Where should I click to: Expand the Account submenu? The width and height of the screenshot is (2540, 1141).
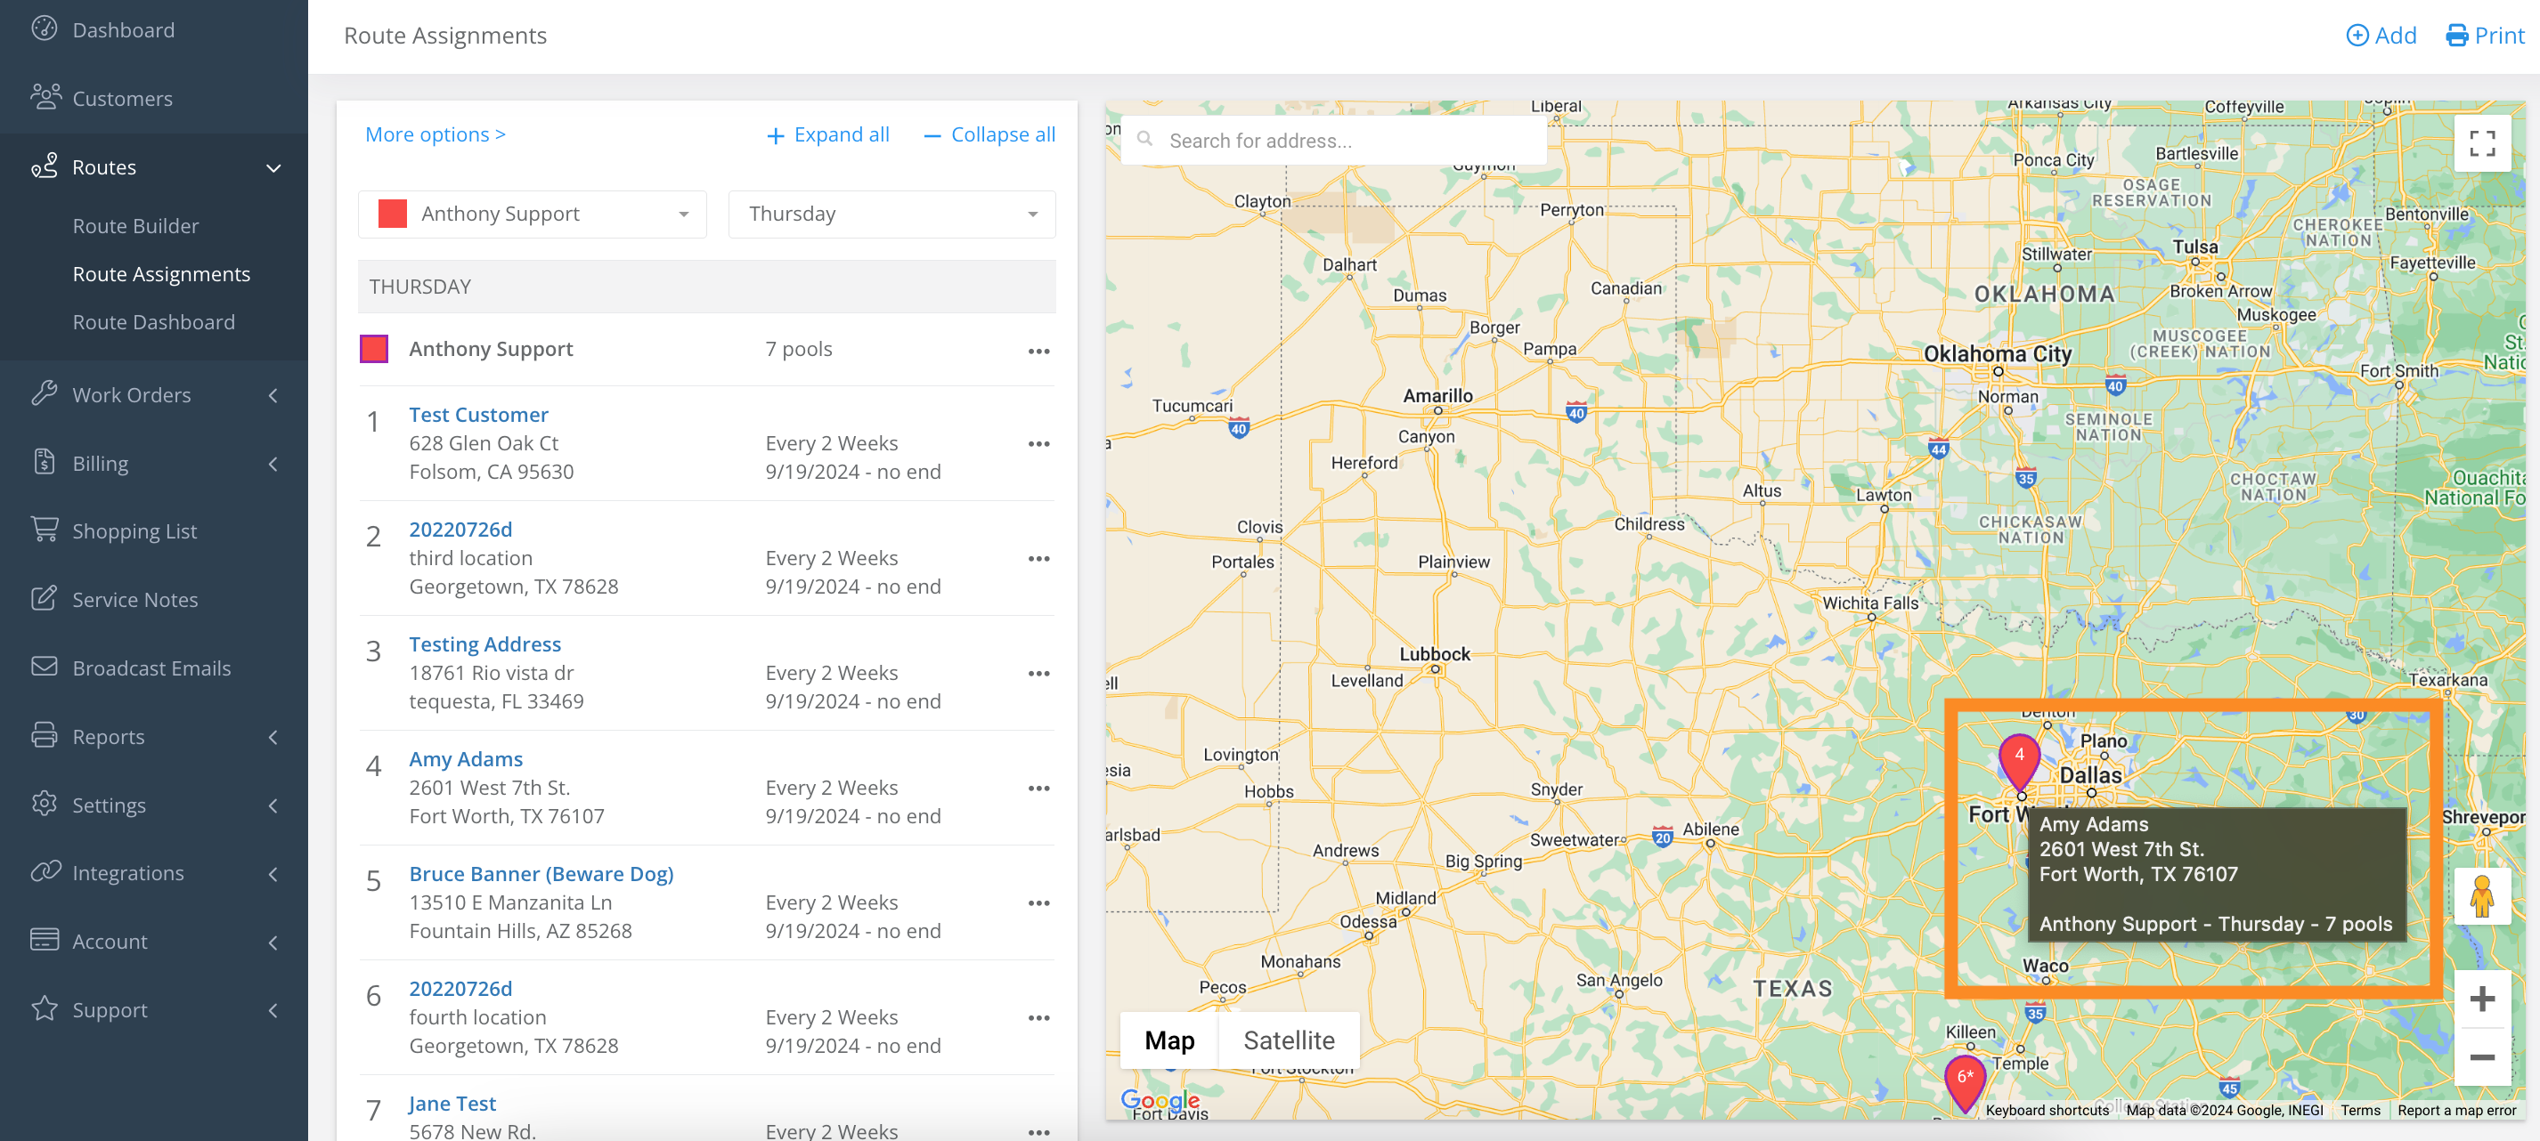[x=273, y=942]
